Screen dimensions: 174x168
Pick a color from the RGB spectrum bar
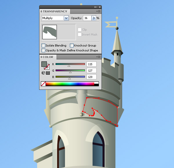point(70,84)
